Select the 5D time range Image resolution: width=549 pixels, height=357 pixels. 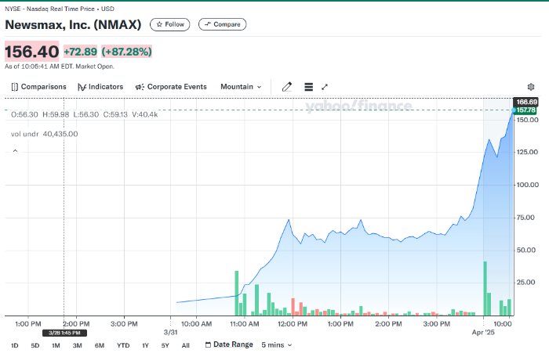point(35,345)
